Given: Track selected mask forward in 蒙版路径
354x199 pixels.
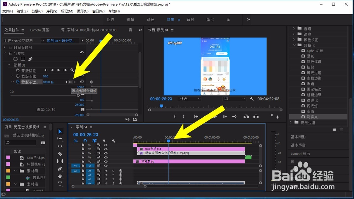Looking at the screenshot, I should pos(59,70).
